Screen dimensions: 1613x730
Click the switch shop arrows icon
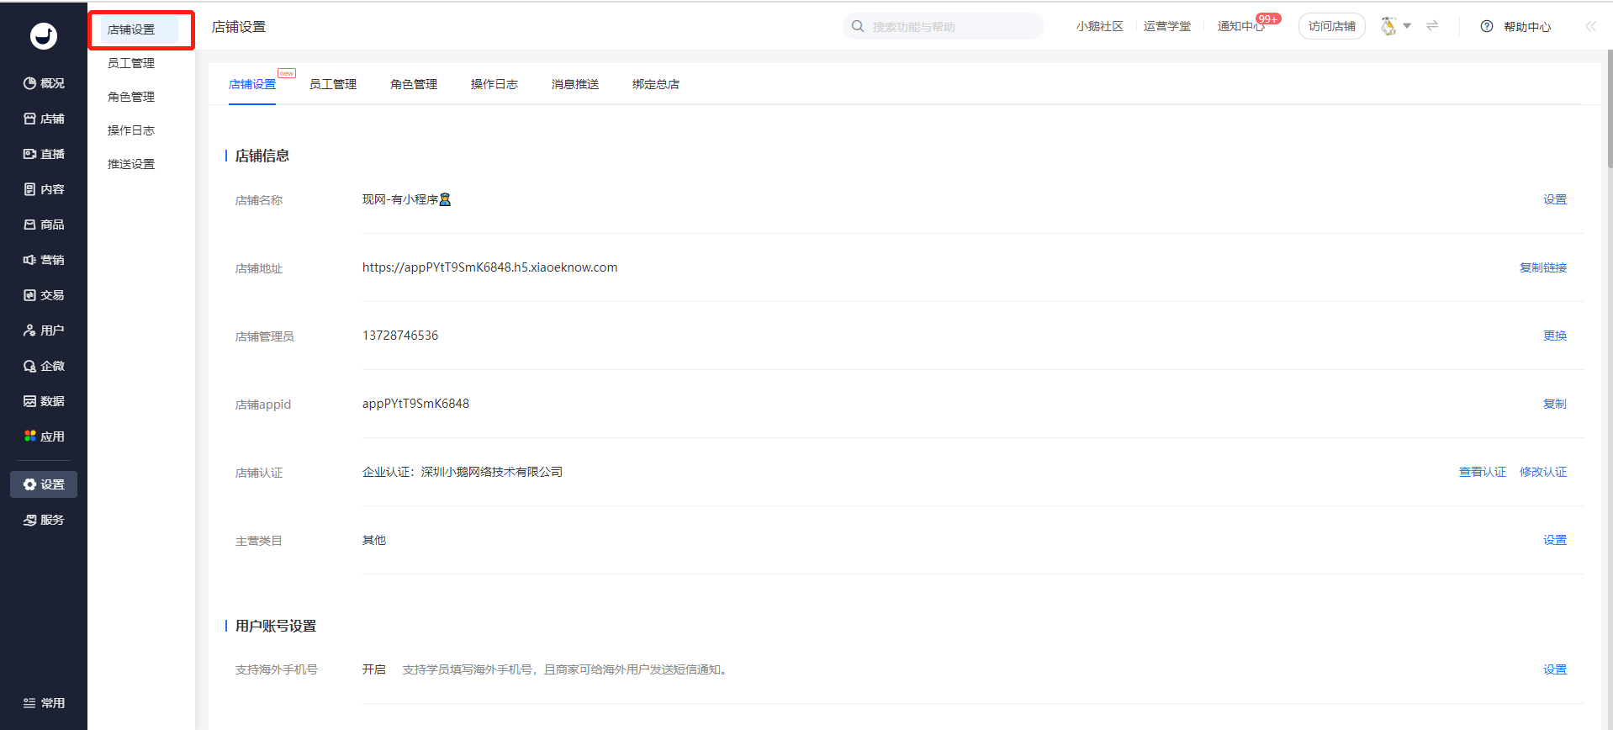pos(1432,26)
